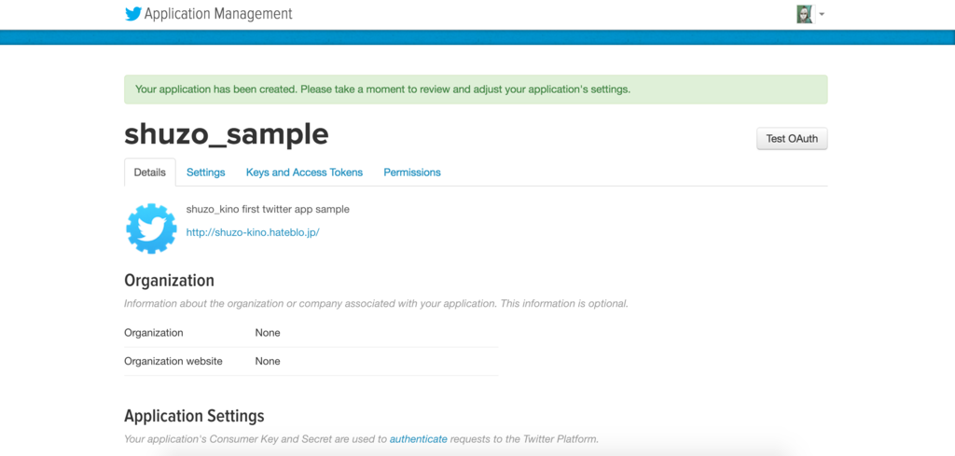Click the Test OAuth button
The height and width of the screenshot is (456, 955).
tap(792, 138)
